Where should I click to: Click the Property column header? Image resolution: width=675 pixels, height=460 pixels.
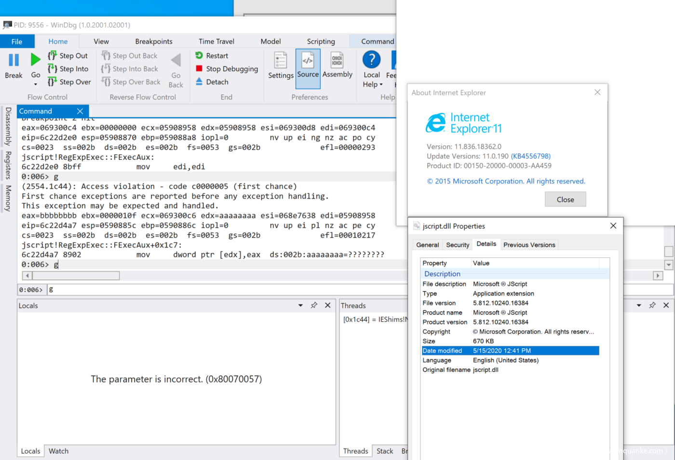[x=445, y=263]
